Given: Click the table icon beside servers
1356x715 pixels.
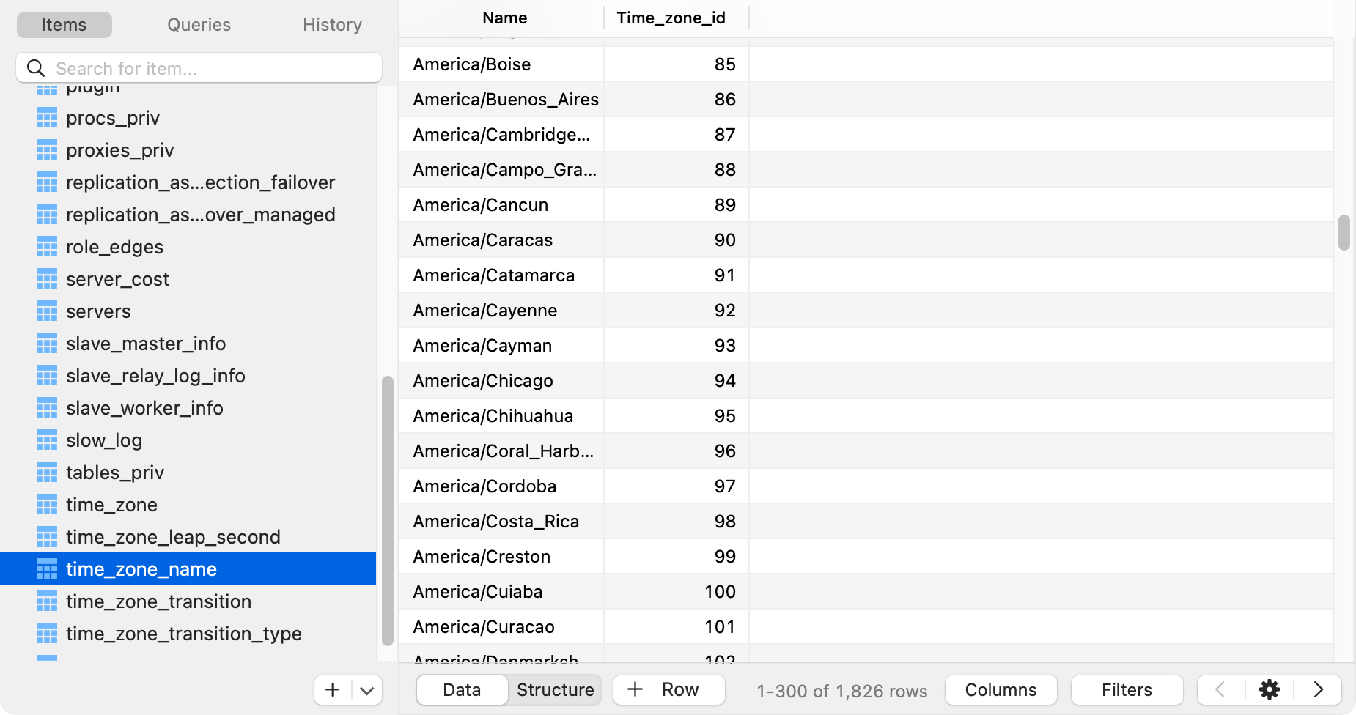Looking at the screenshot, I should [47, 311].
